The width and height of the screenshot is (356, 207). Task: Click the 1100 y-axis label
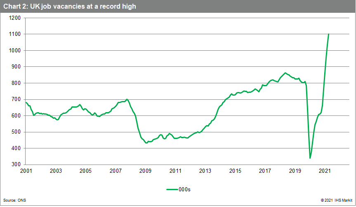tap(15, 34)
